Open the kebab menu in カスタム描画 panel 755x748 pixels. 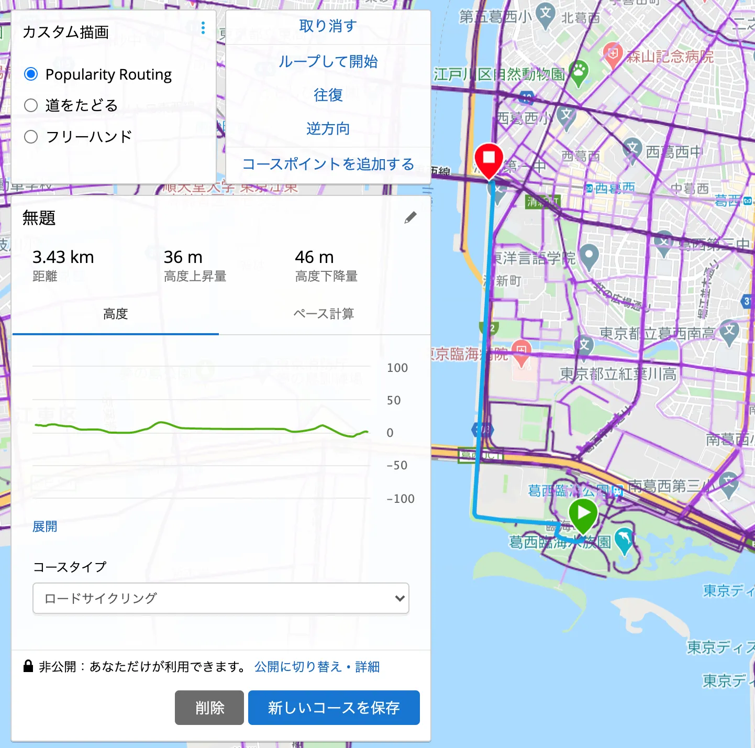coord(203,27)
